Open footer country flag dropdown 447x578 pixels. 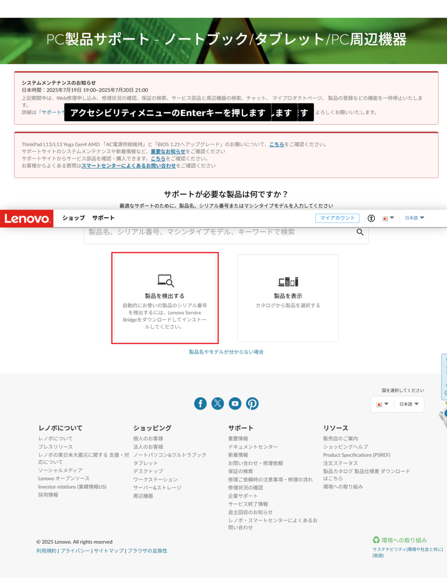click(382, 404)
